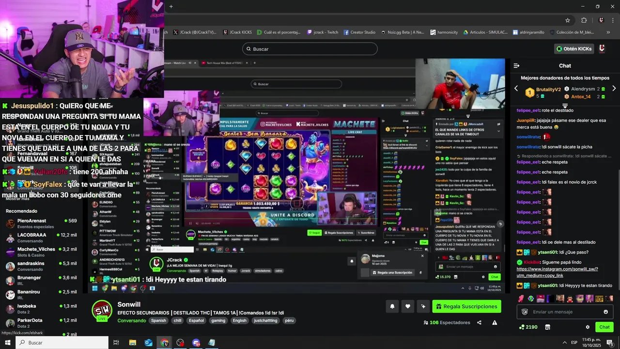This screenshot has height=349, width=620.
Task: Open the Creator Studio bookmark
Action: [359, 32]
